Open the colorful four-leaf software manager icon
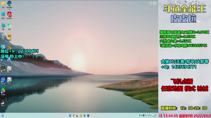 click(x=3, y=91)
